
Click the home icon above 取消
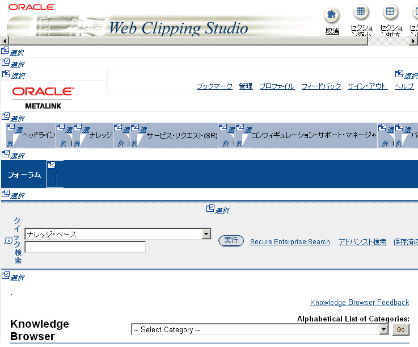[x=332, y=15]
